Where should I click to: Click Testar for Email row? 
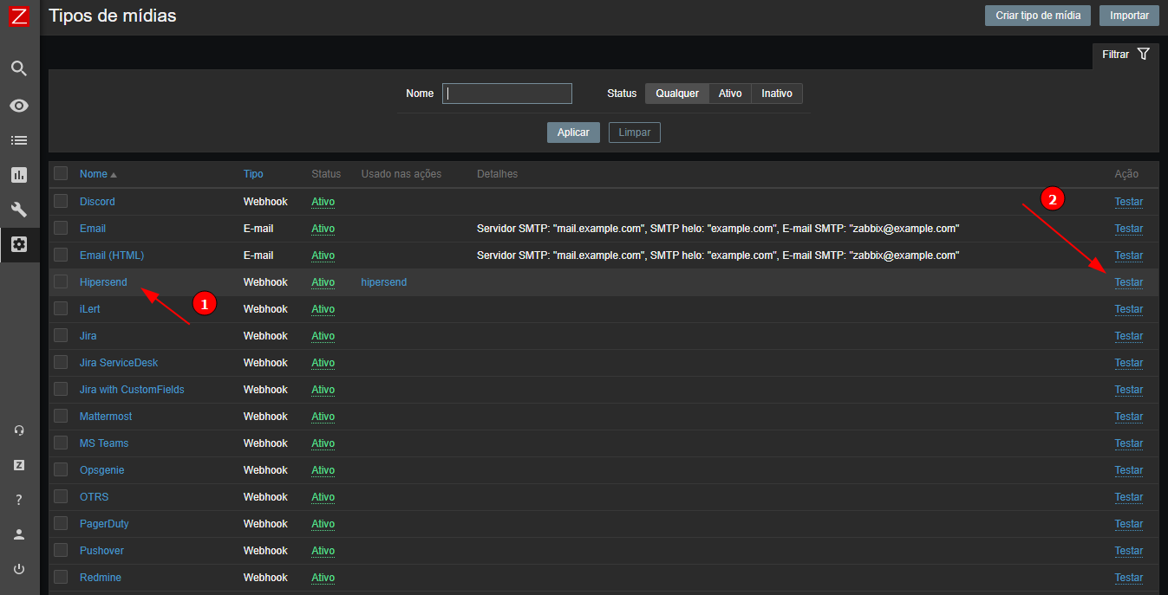(1129, 229)
